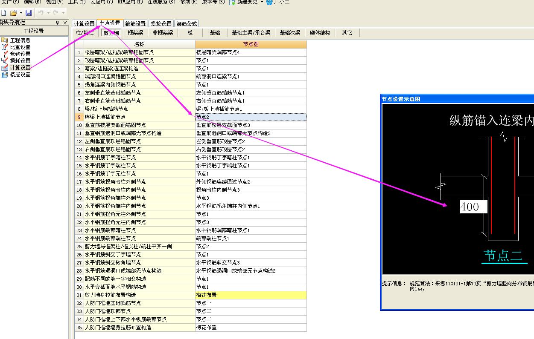This screenshot has height=339, width=534.
Task: Expand the Undo history dropdown arrow
Action: (48, 13)
